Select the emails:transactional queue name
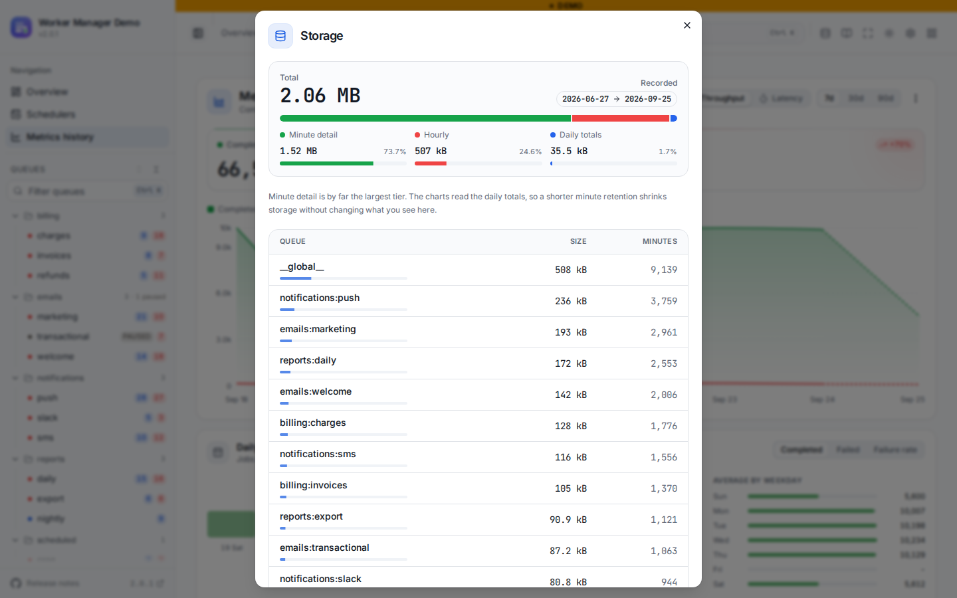Screen dimensions: 957x598 pyautogui.click(x=324, y=548)
